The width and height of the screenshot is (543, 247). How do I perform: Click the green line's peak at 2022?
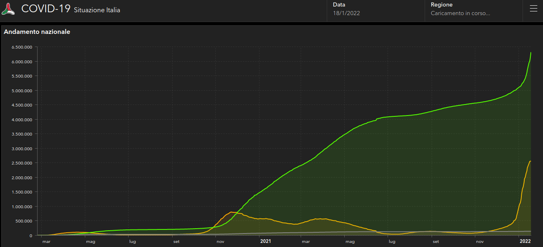(530, 53)
